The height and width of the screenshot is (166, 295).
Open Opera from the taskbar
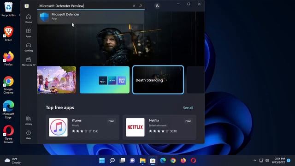tap(194, 160)
